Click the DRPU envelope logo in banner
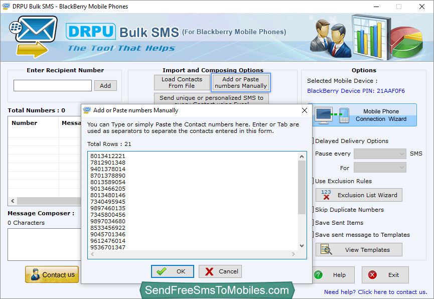 click(34, 36)
